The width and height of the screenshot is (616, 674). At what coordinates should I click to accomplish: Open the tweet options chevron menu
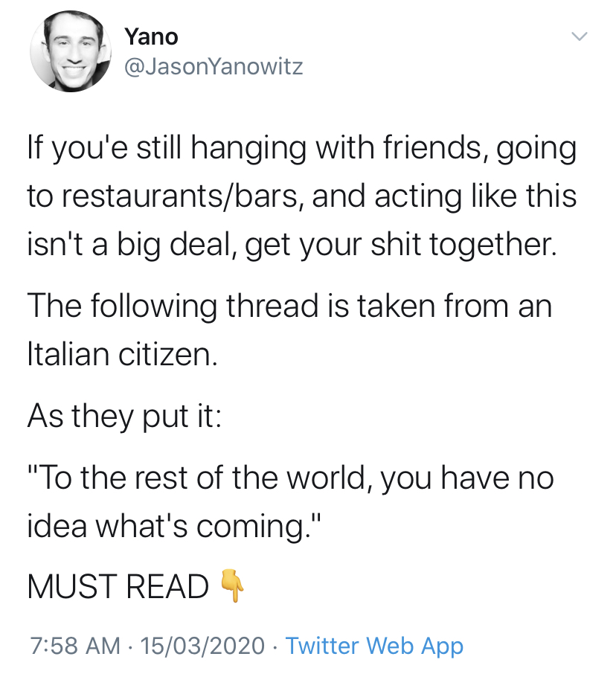click(x=579, y=36)
